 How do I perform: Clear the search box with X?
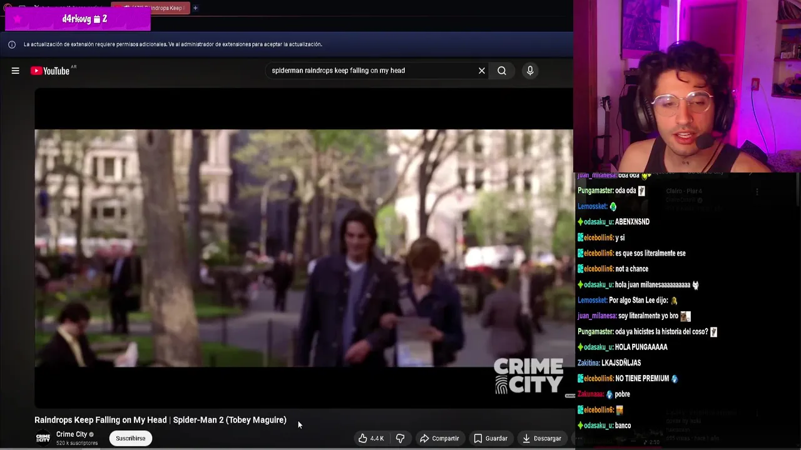[482, 71]
